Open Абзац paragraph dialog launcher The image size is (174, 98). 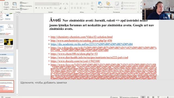(95, 12)
